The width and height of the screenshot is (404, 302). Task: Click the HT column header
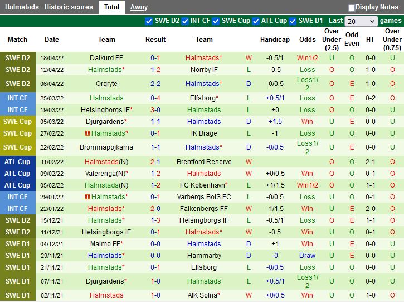(x=370, y=40)
